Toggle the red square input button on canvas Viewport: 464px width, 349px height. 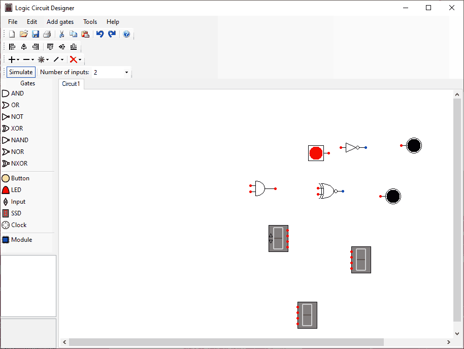point(316,152)
